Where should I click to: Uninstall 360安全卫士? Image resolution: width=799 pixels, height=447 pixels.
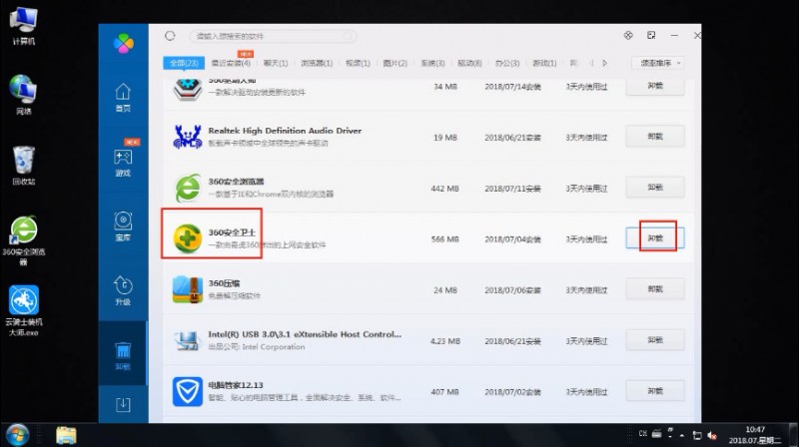[x=655, y=238]
